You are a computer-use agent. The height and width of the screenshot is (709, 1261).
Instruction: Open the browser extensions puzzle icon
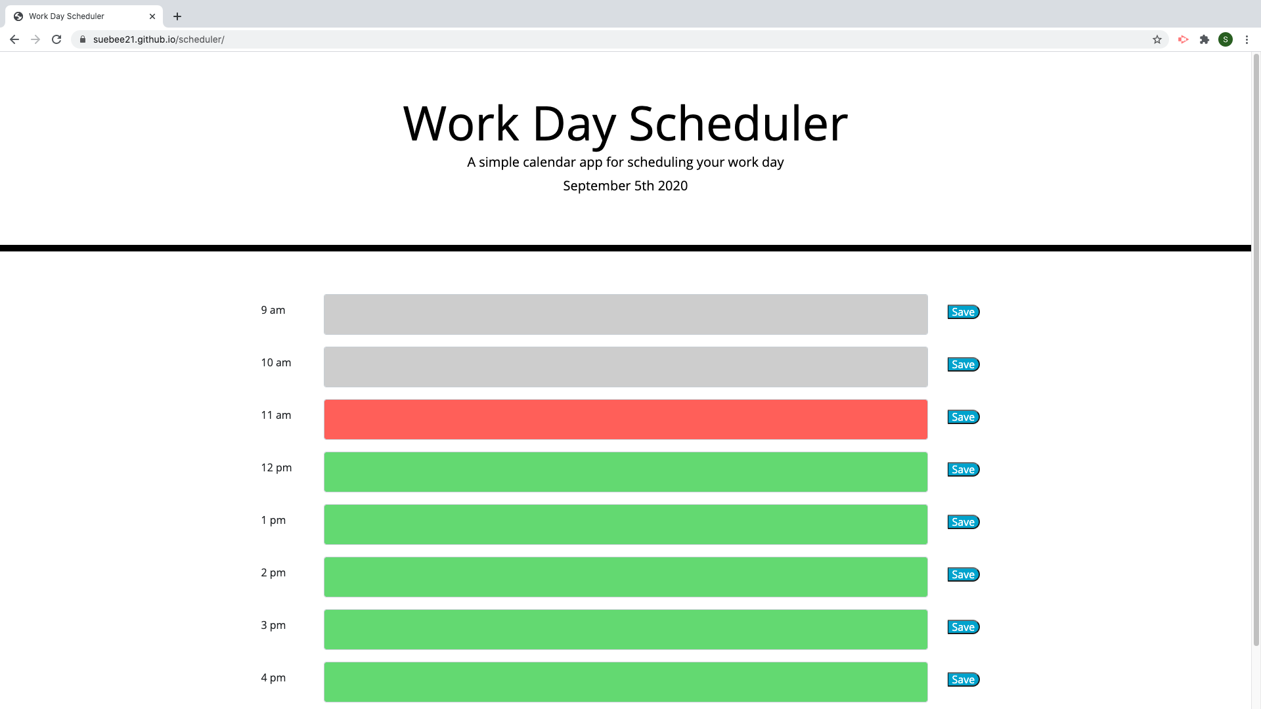(x=1205, y=39)
